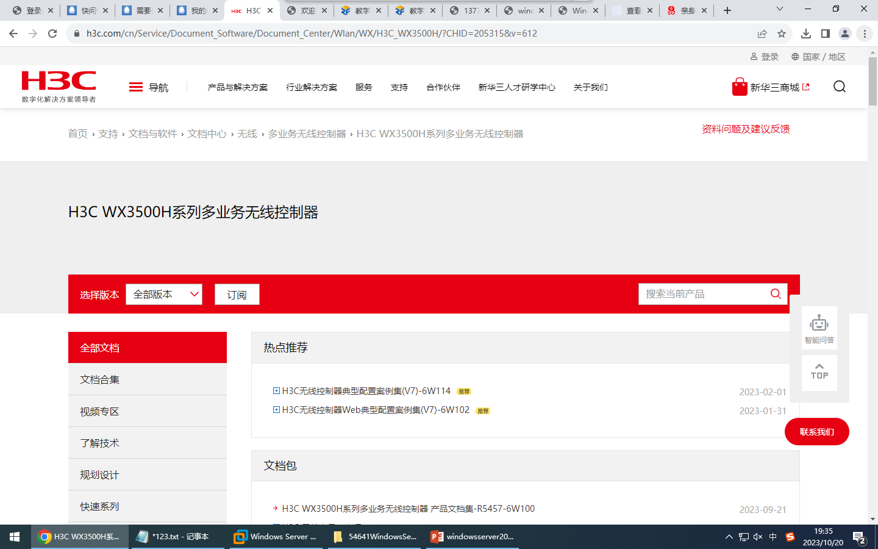Reload the current page
This screenshot has height=549, width=878.
(52, 34)
